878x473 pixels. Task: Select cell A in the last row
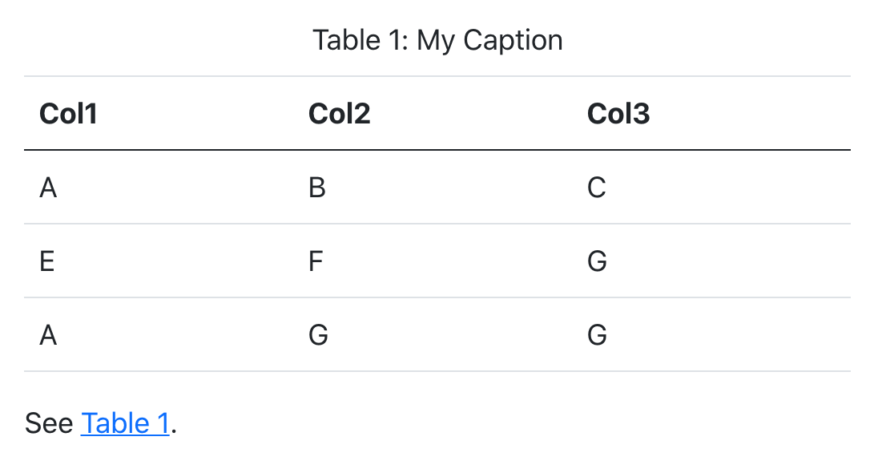coord(48,335)
